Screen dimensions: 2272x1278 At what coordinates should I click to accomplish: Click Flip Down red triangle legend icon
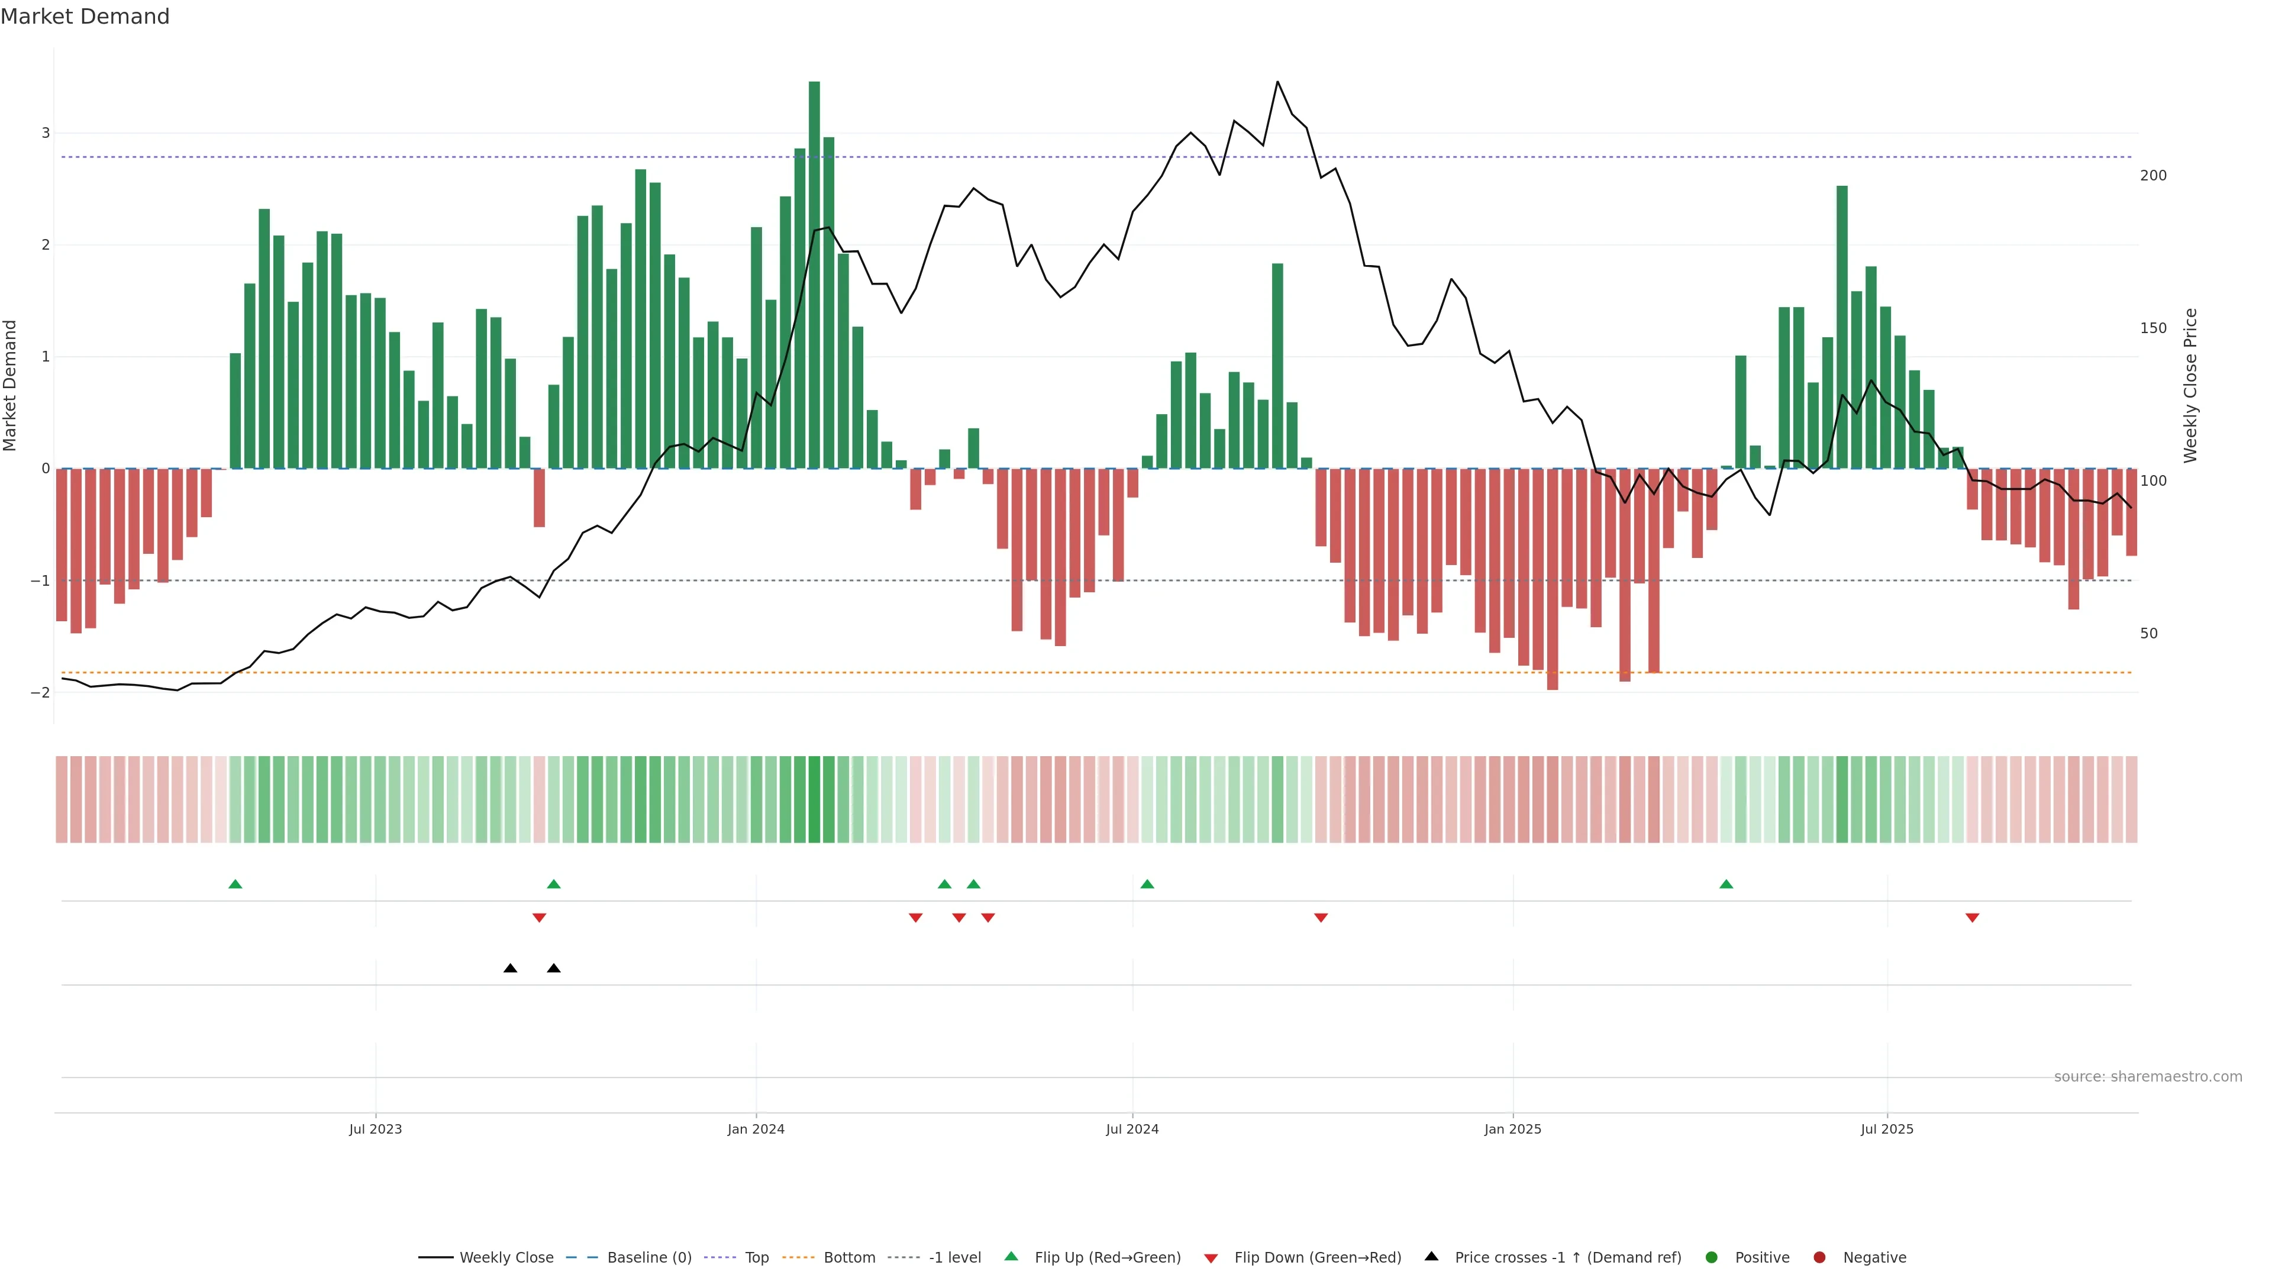coord(1211,1258)
